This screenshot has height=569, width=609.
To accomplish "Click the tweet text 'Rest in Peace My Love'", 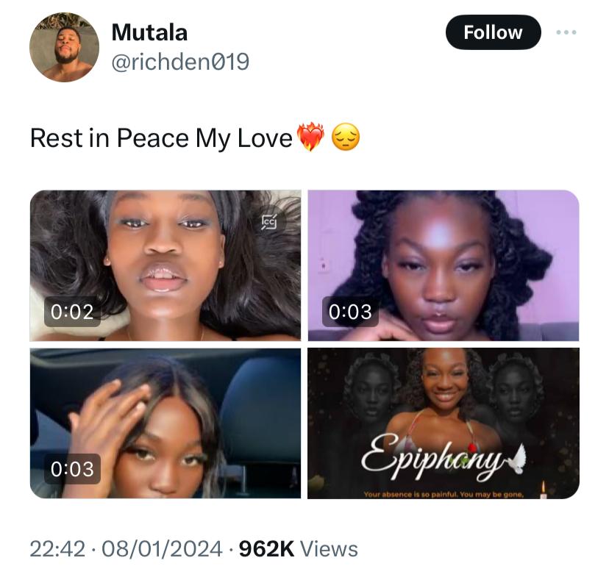I will click(161, 137).
